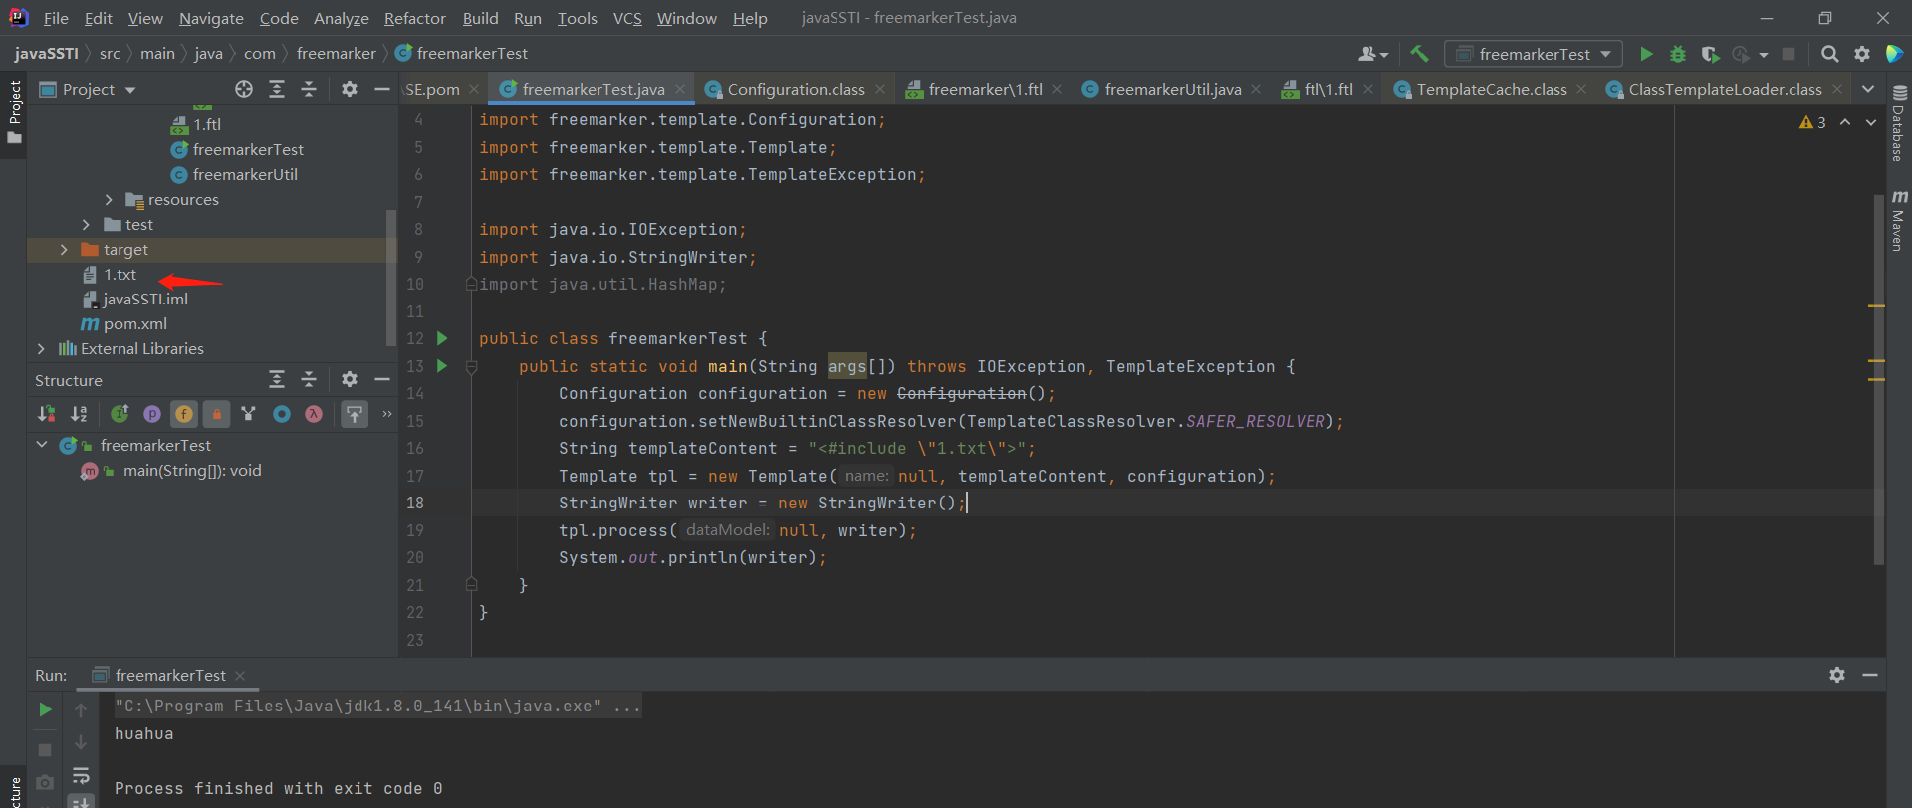Toggle Show Fields in Structure toolbar

(x=184, y=414)
